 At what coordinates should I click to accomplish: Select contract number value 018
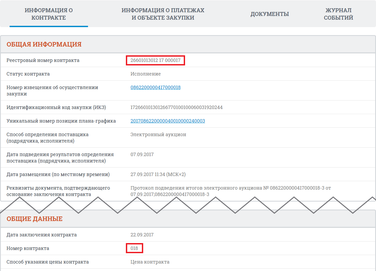[134, 248]
